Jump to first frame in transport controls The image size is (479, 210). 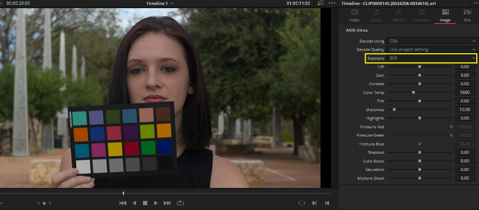123,203
